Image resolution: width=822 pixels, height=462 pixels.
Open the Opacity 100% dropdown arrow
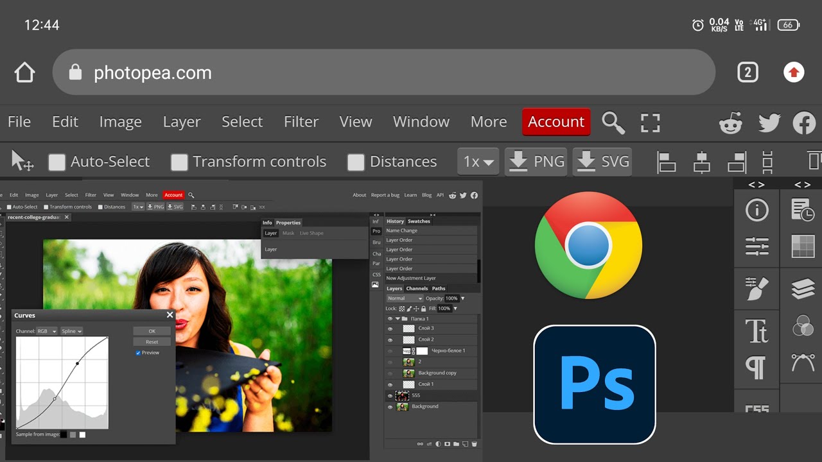[462, 298]
